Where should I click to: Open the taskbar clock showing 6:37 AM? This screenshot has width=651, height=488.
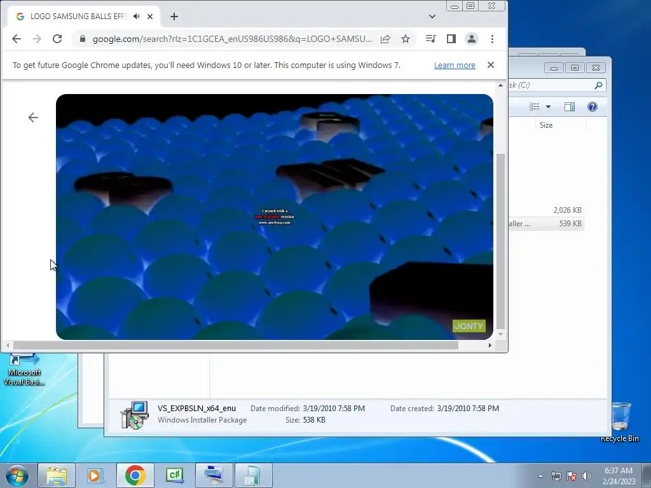coord(619,476)
